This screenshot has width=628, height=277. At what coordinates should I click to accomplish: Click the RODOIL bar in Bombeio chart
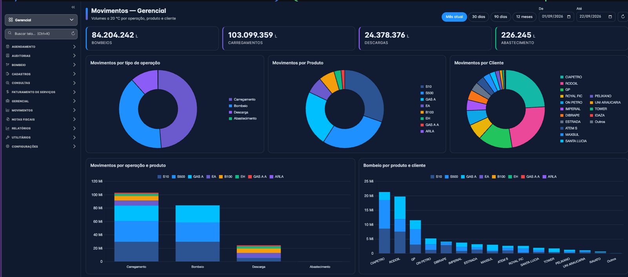(400, 225)
